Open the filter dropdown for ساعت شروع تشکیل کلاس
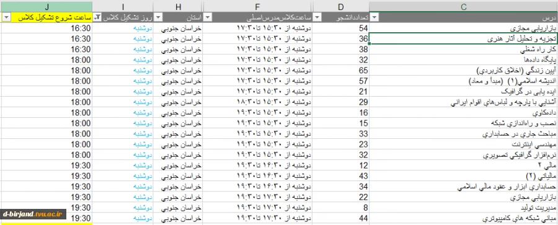The height and width of the screenshot is (225, 558). 6,17
